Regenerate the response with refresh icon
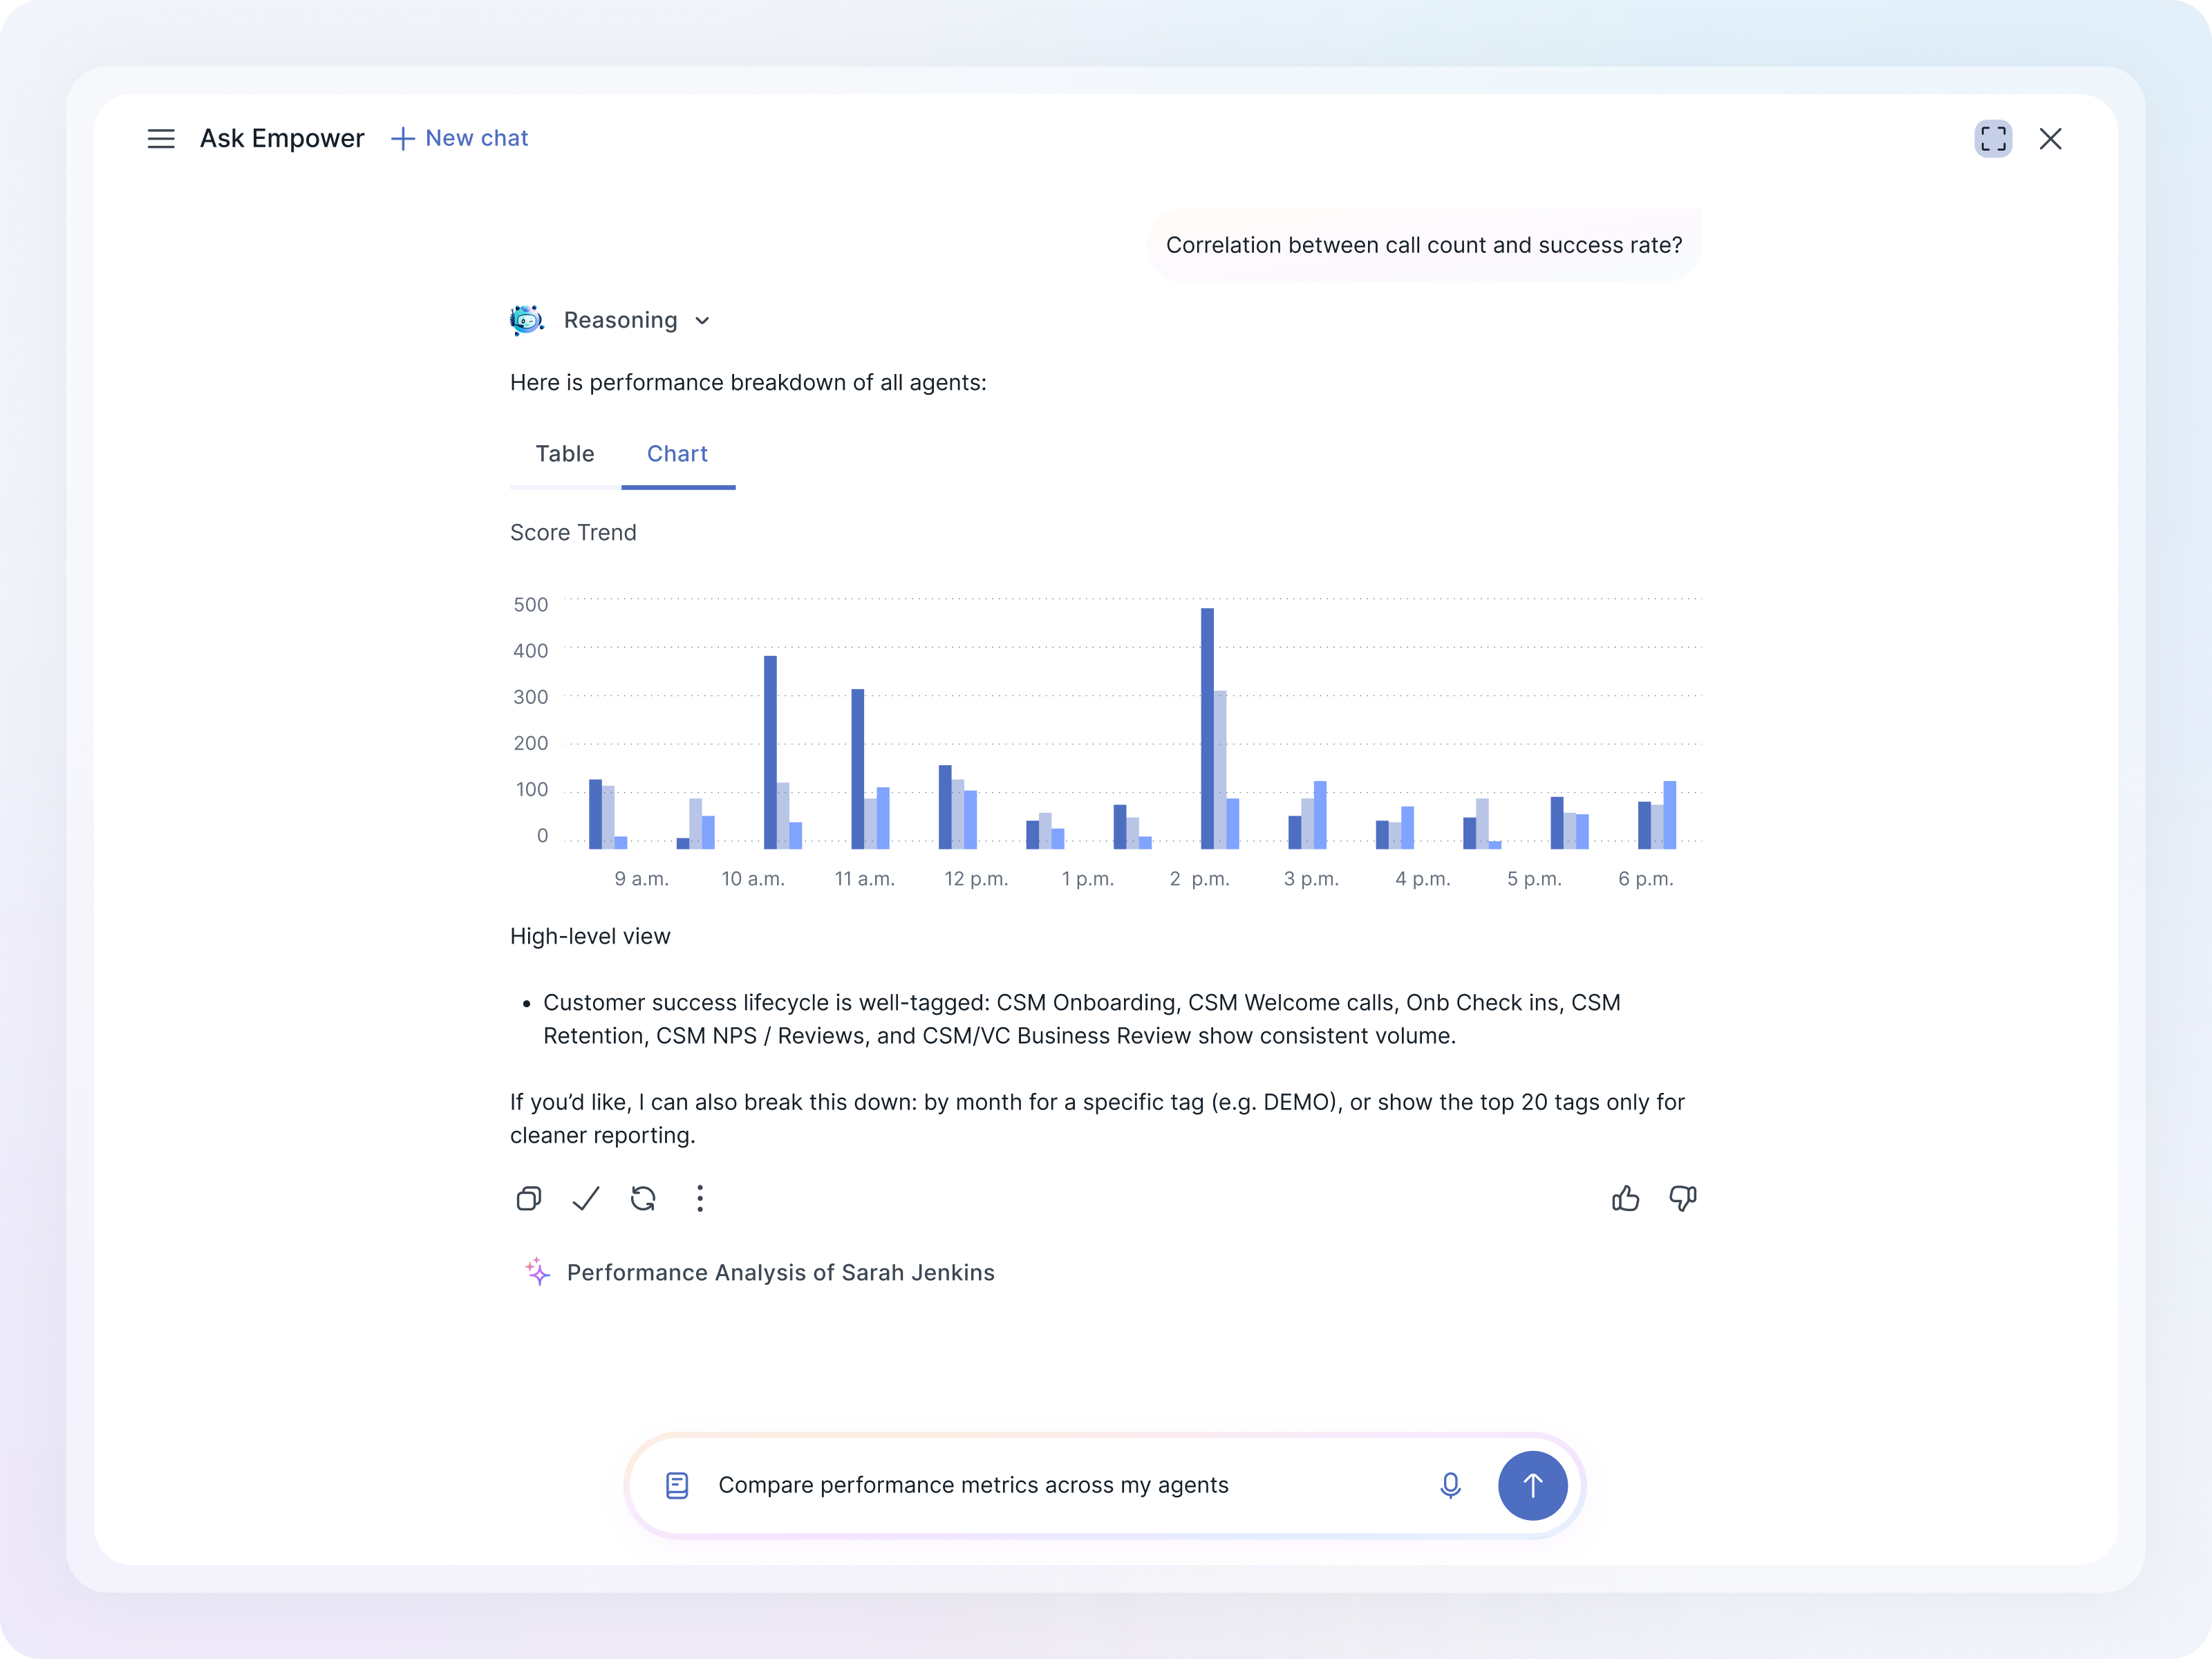 point(643,1198)
